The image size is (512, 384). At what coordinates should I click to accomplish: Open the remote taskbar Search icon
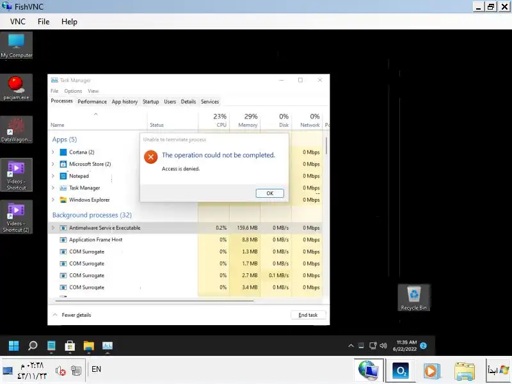(33, 346)
